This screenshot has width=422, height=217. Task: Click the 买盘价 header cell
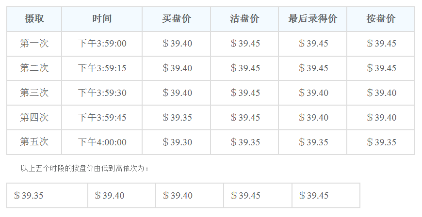[x=176, y=19]
